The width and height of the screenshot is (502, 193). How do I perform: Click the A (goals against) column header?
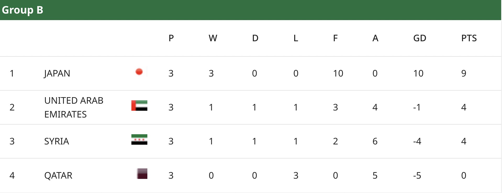[375, 38]
